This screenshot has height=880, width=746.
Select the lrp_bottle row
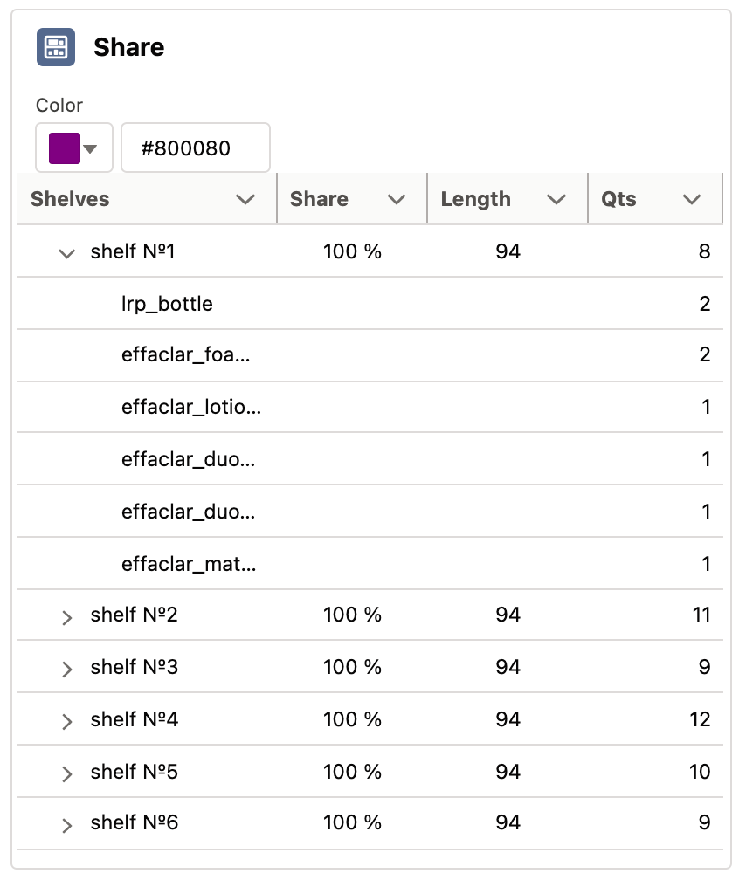click(167, 304)
